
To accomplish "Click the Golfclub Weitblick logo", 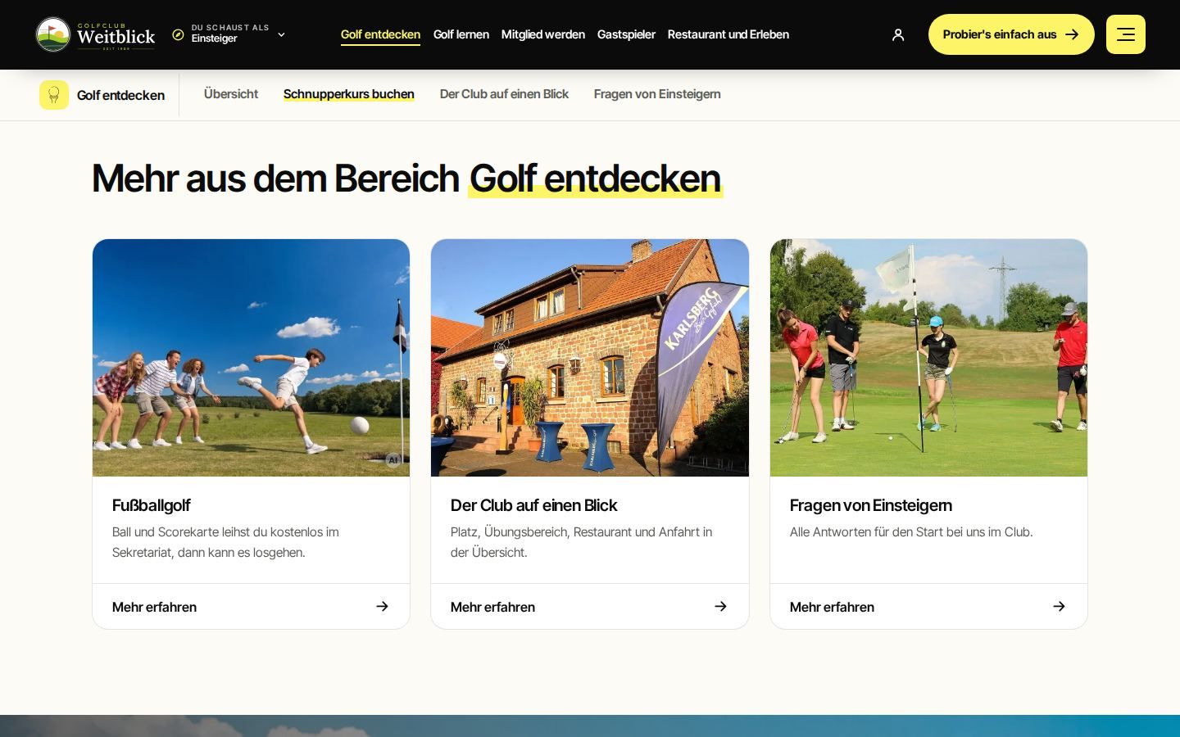I will (x=95, y=34).
